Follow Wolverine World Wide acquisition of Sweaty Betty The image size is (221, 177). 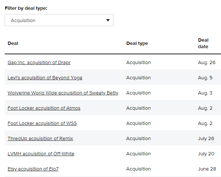(63, 93)
